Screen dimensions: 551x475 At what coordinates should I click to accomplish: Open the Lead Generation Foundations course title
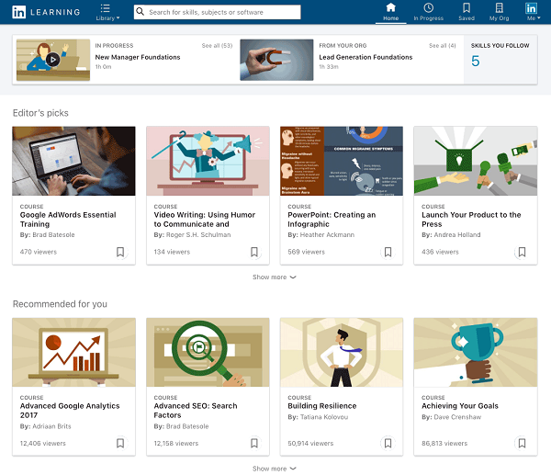tap(365, 57)
